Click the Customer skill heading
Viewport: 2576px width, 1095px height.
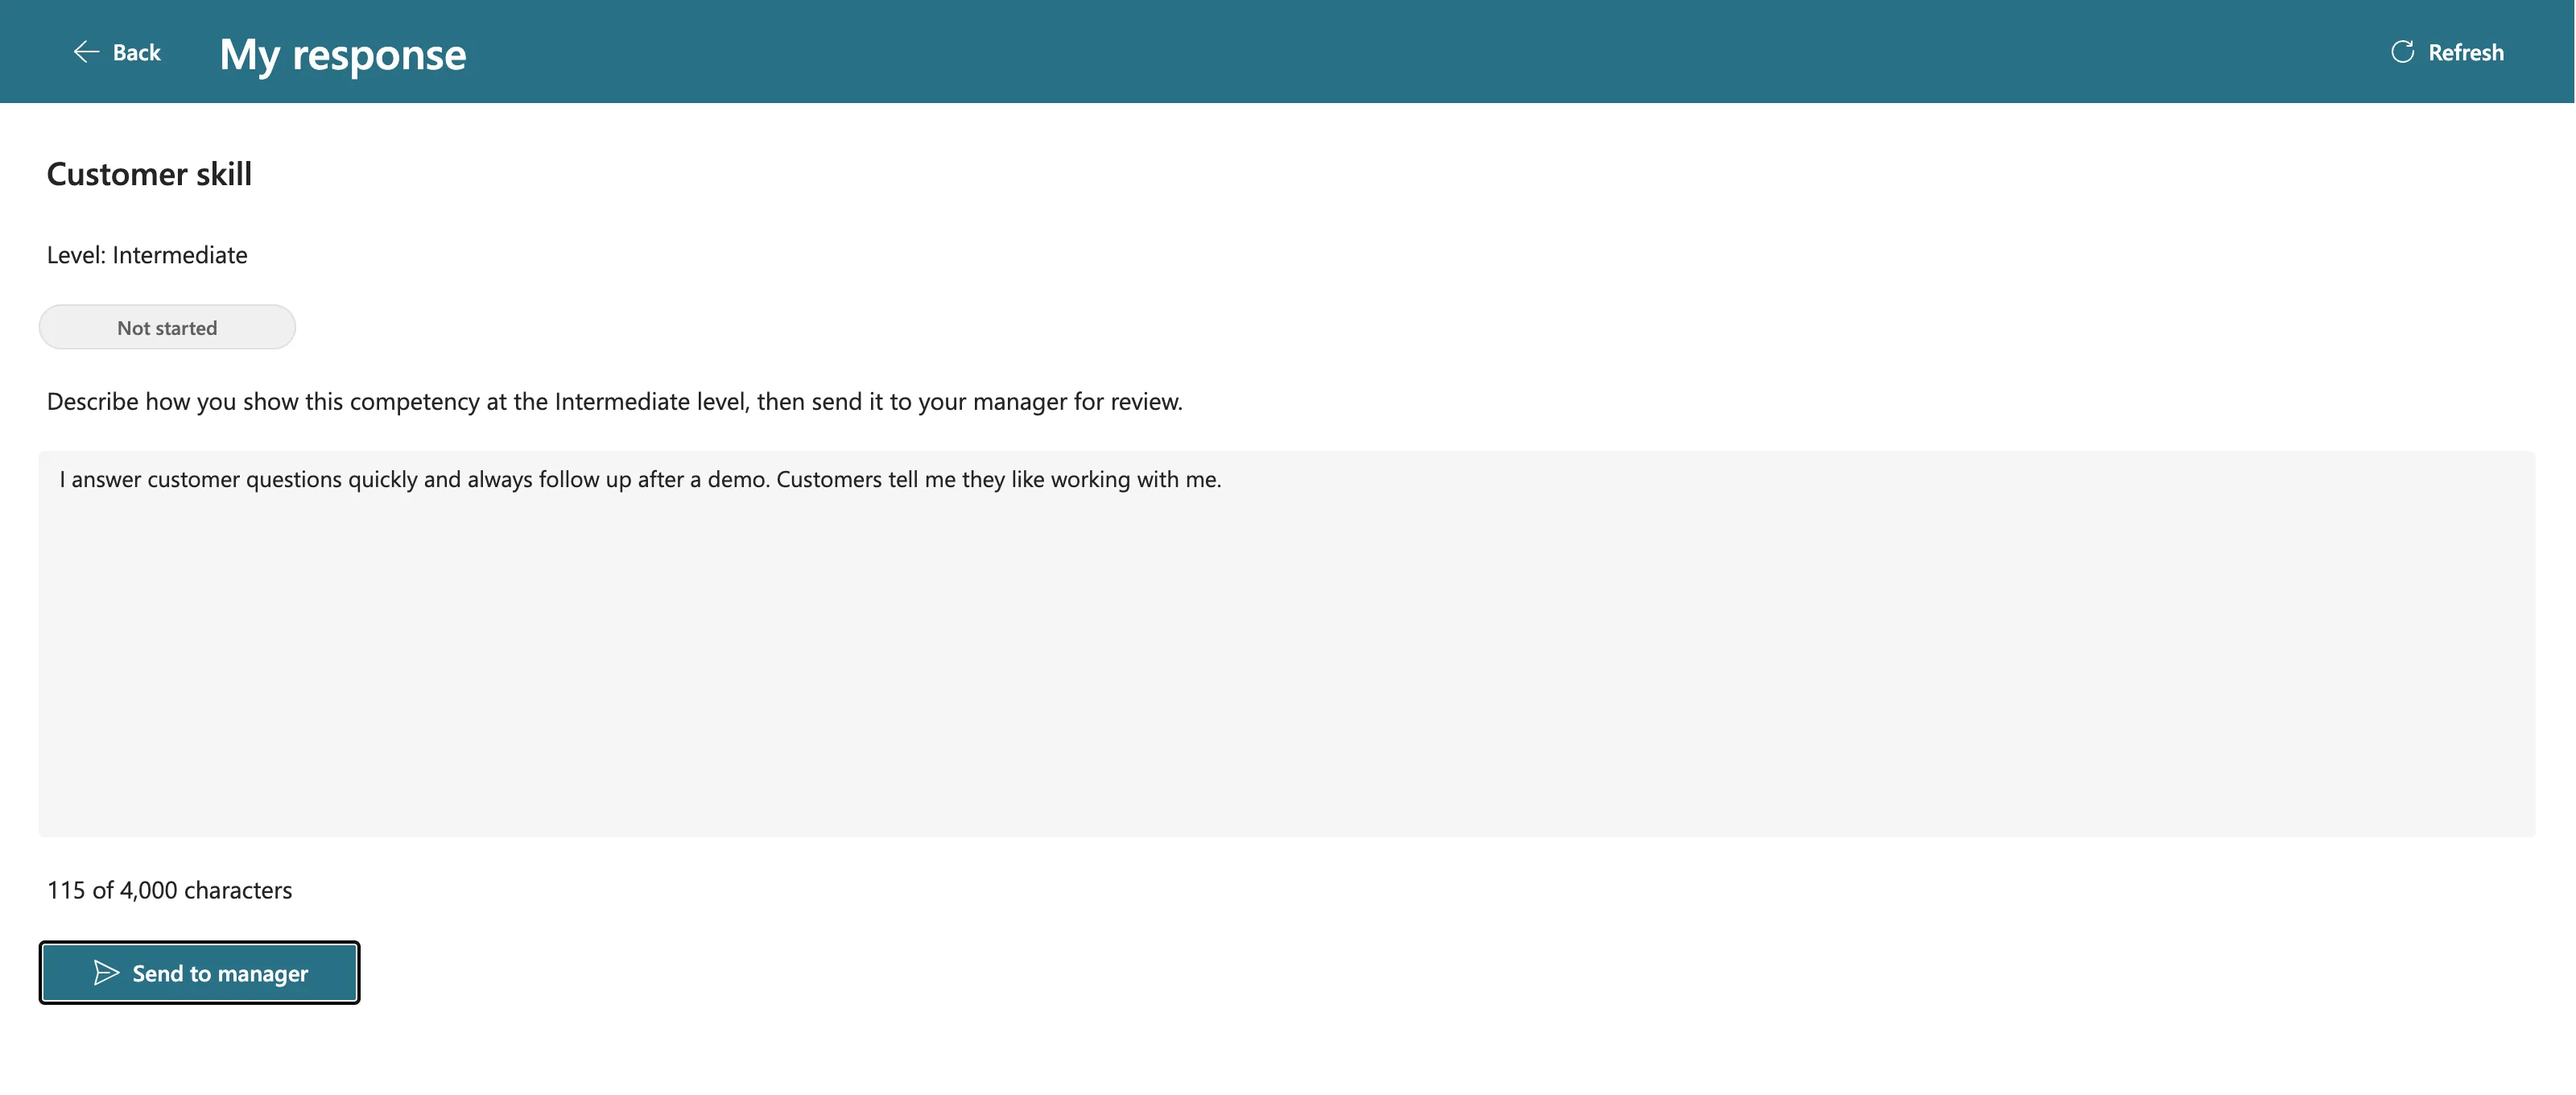tap(149, 174)
